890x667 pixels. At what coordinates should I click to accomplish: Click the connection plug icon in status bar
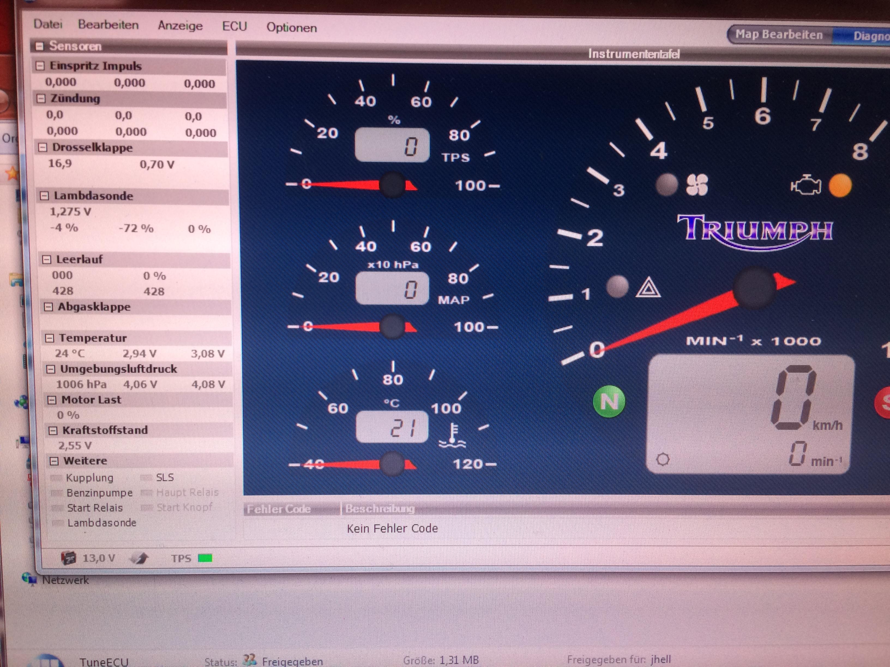coord(140,558)
